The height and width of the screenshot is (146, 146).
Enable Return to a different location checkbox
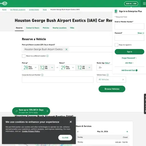pyautogui.click(x=24, y=56)
